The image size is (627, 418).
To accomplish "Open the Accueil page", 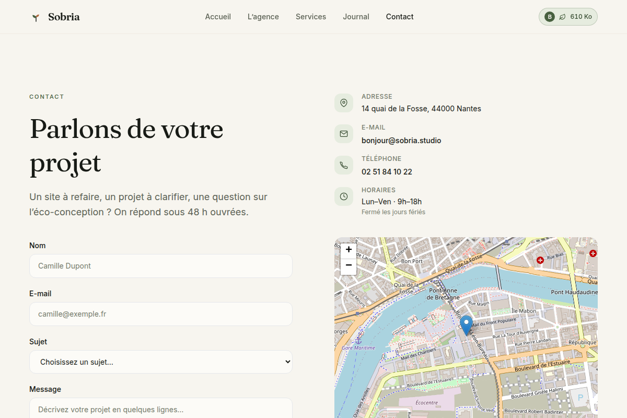I will coord(218,17).
